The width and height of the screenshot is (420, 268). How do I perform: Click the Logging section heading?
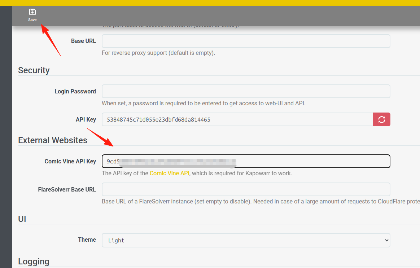click(34, 262)
